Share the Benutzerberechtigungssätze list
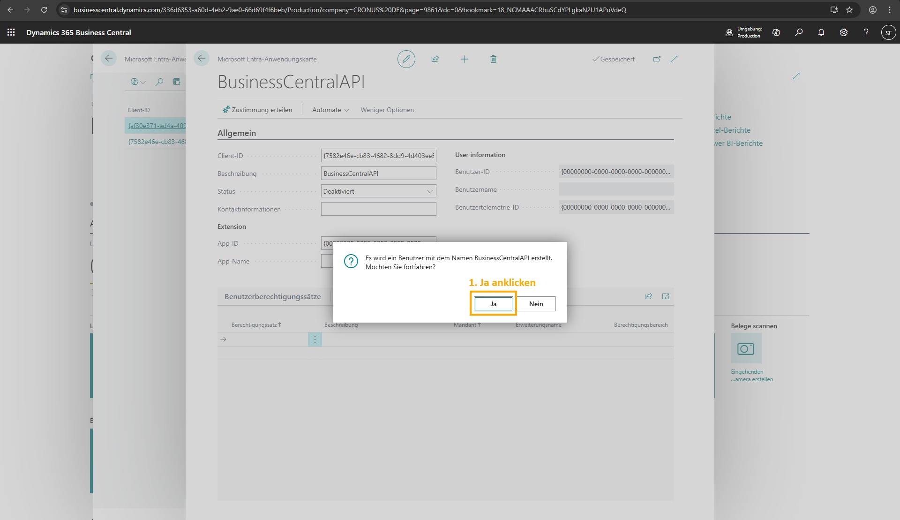 click(x=648, y=296)
